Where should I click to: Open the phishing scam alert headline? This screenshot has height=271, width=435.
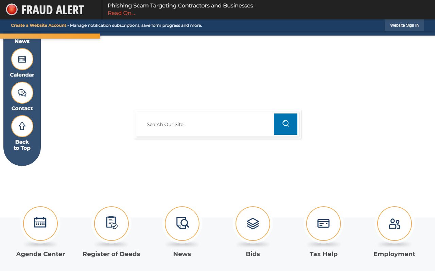coord(180,5)
